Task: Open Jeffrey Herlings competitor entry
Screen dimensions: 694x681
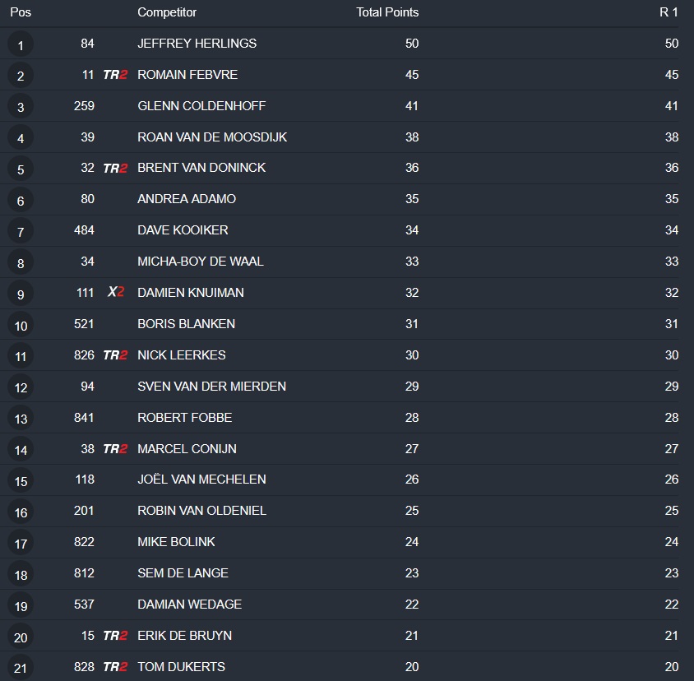Action: tap(197, 44)
